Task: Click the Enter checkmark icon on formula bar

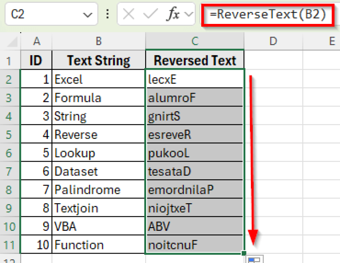Action: tap(151, 14)
